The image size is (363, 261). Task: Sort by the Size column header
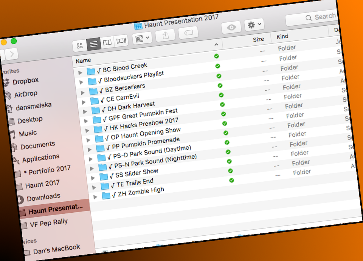[258, 39]
